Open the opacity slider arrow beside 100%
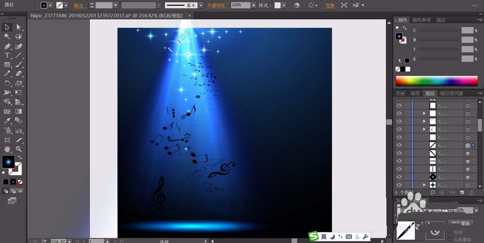This screenshot has height=243, width=484. click(254, 5)
